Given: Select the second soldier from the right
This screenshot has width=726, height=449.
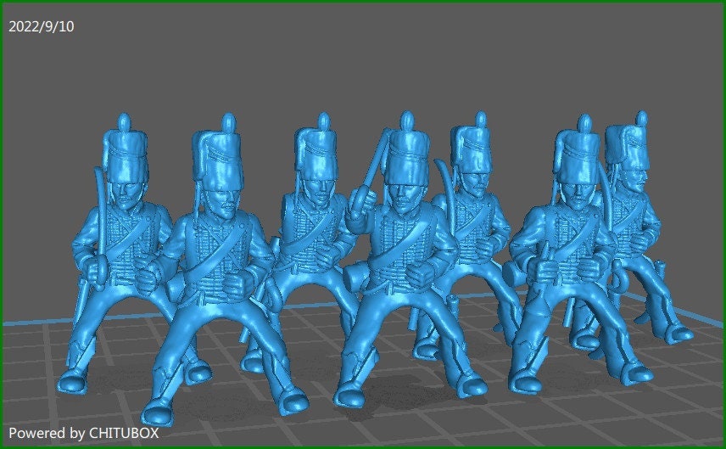Looking at the screenshot, I should click(568, 255).
